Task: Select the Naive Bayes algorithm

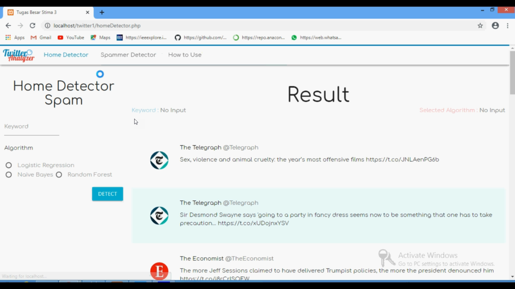Action: (x=9, y=175)
